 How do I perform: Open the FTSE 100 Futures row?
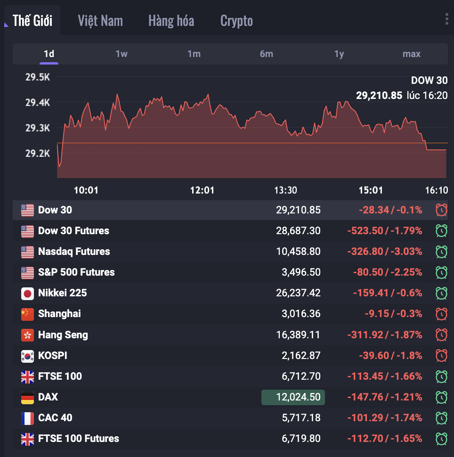(79, 439)
